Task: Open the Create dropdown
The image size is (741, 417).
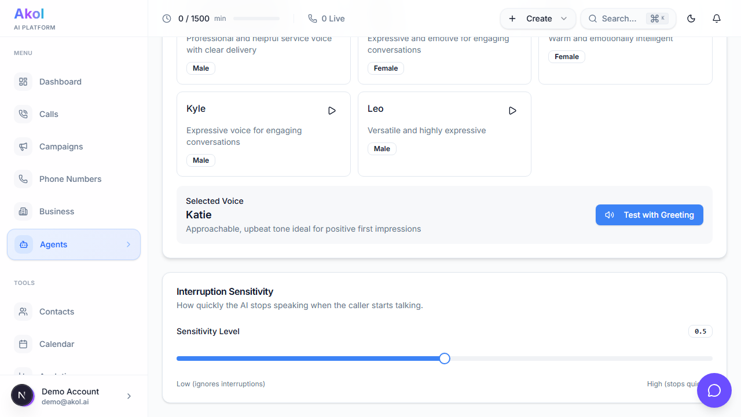Action: point(538,19)
